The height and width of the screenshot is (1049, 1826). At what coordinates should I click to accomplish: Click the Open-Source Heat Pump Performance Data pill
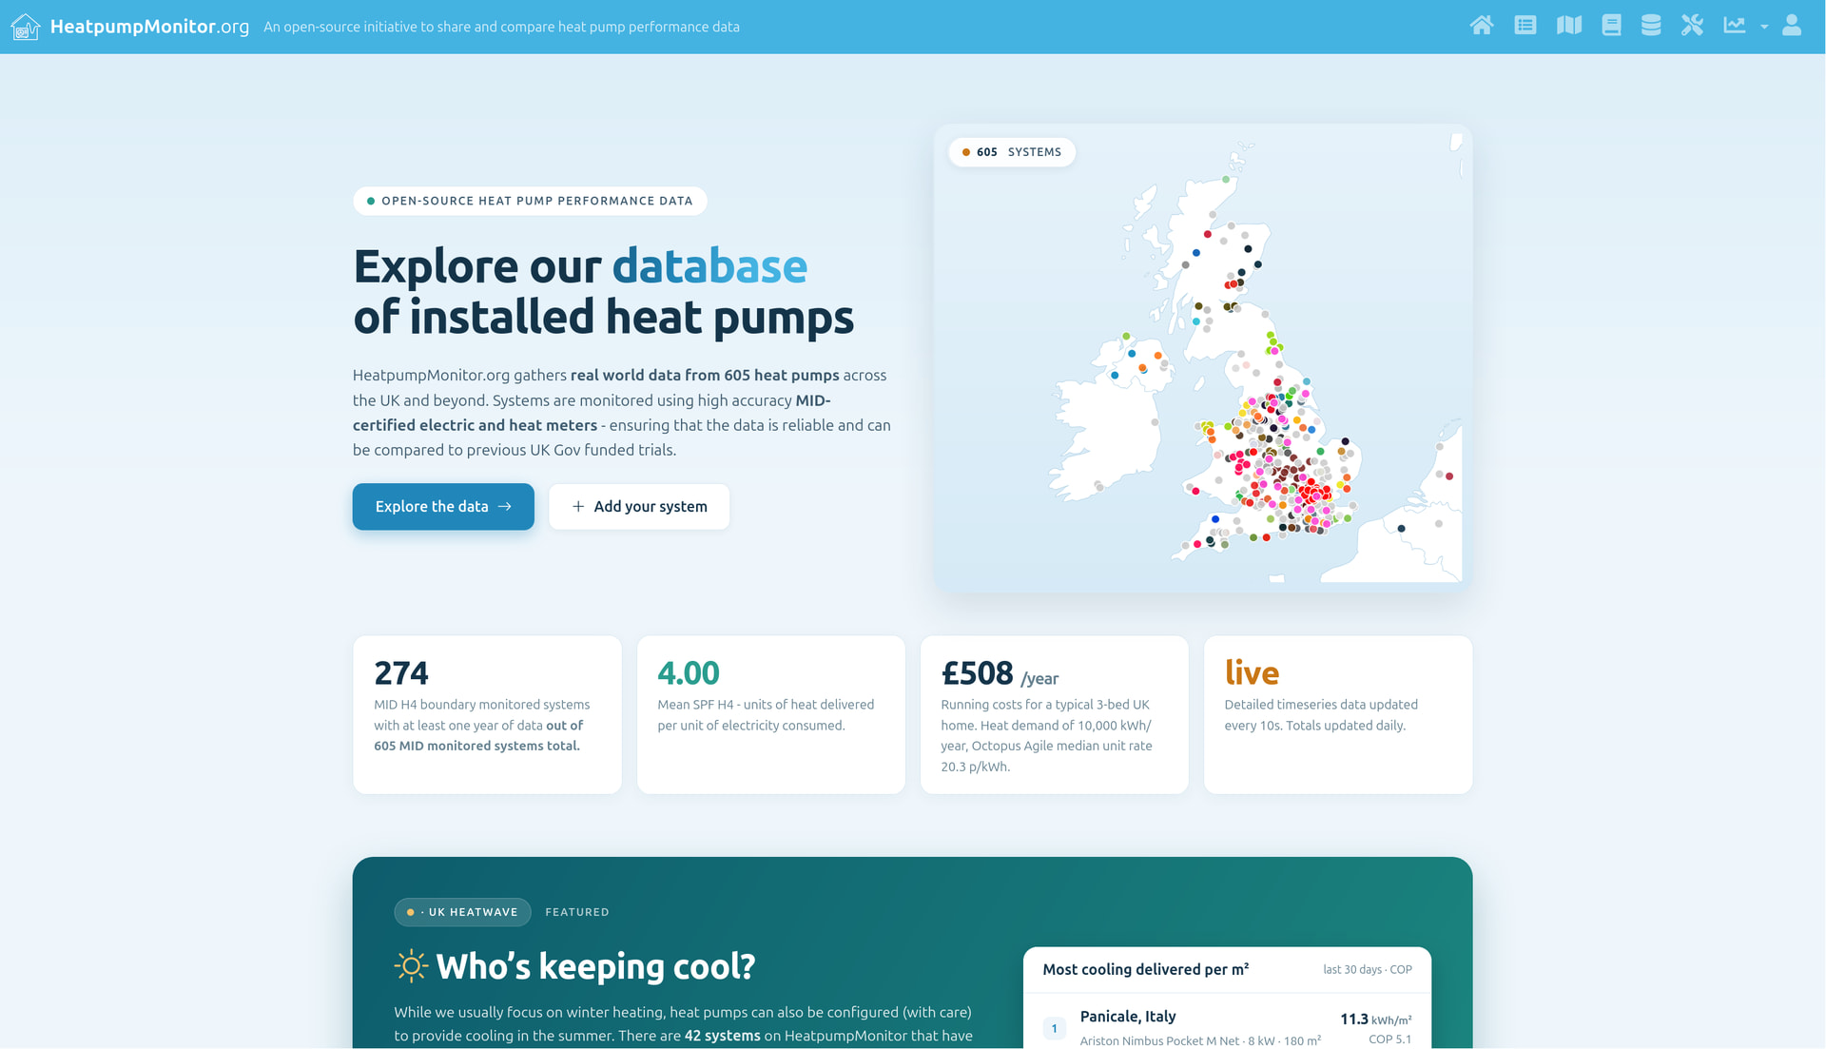(530, 201)
